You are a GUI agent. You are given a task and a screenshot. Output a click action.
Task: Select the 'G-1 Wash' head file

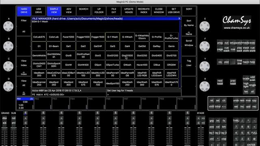pyautogui.click(x=113, y=37)
